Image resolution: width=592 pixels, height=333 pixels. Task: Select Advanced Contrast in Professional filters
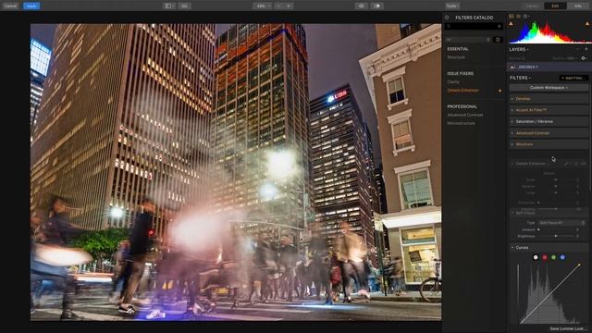coord(464,115)
